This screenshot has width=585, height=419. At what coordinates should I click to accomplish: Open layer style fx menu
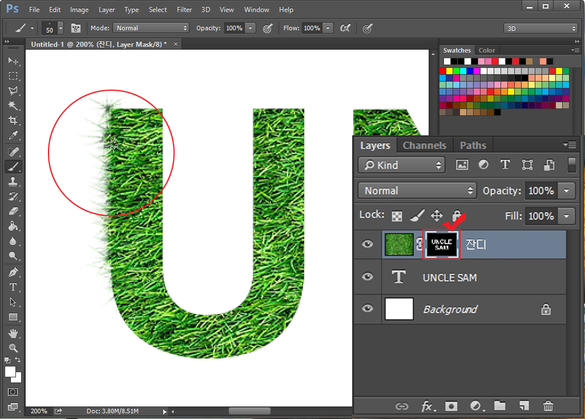[428, 406]
